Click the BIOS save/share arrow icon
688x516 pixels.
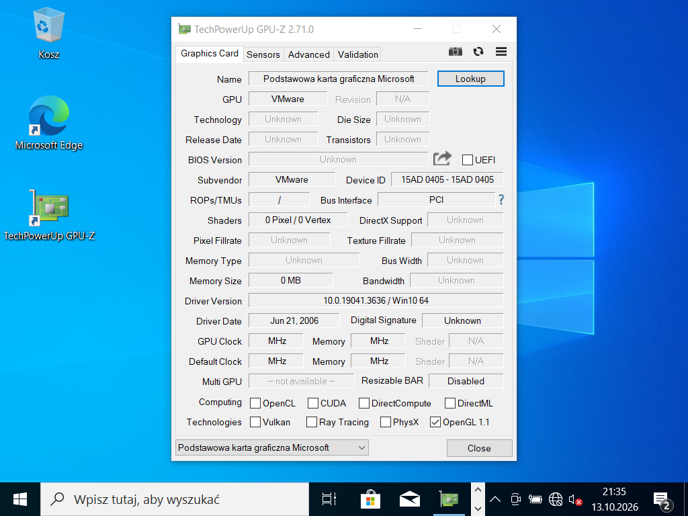(x=442, y=159)
